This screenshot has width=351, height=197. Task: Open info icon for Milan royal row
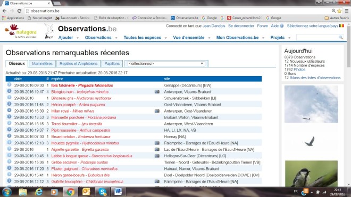(9, 110)
